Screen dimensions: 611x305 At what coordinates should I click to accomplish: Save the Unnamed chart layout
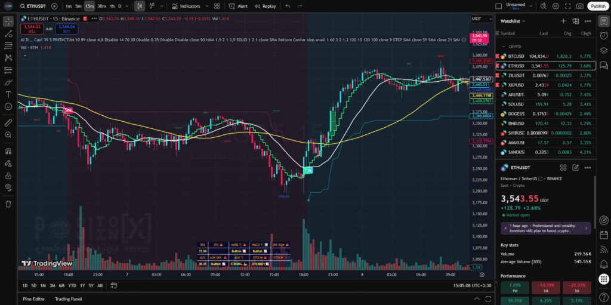click(516, 8)
